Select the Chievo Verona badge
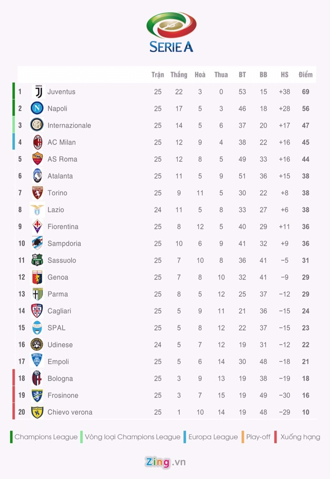 [x=37, y=412]
